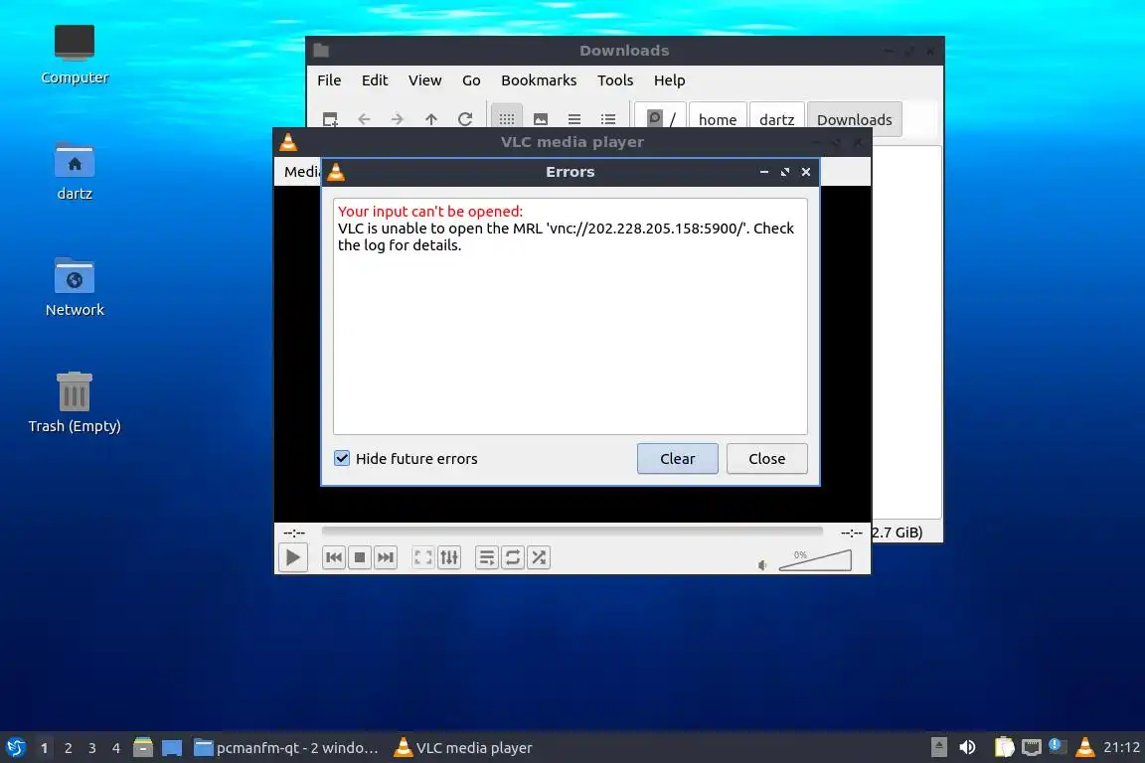Click show desktop icon in panel
1145x763 pixels.
pos(172,748)
